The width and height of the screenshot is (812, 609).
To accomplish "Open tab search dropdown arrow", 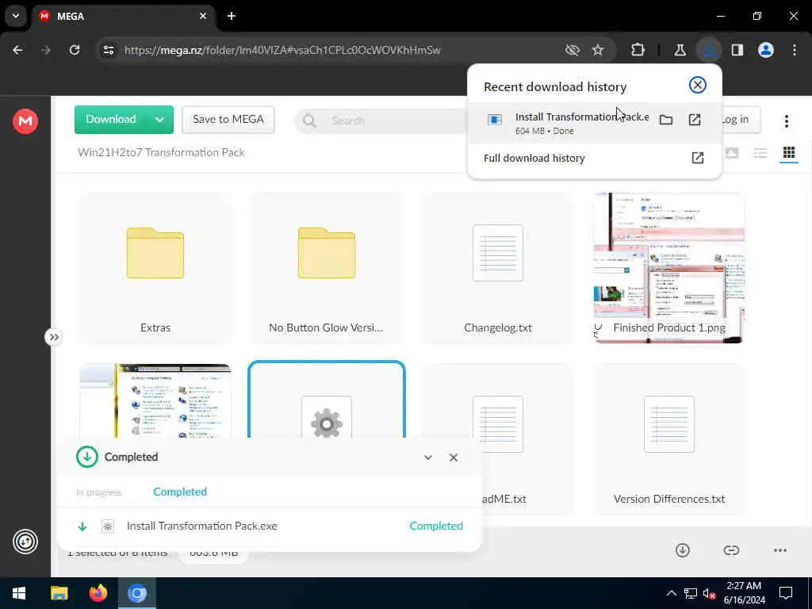I will [16, 16].
